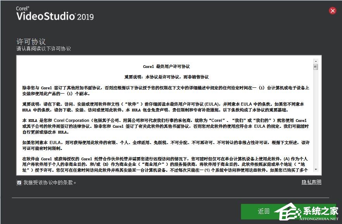The height and width of the screenshot is (224, 342).
Task: Click the Corel VideoStudio 2019 logo
Action: 55,14
